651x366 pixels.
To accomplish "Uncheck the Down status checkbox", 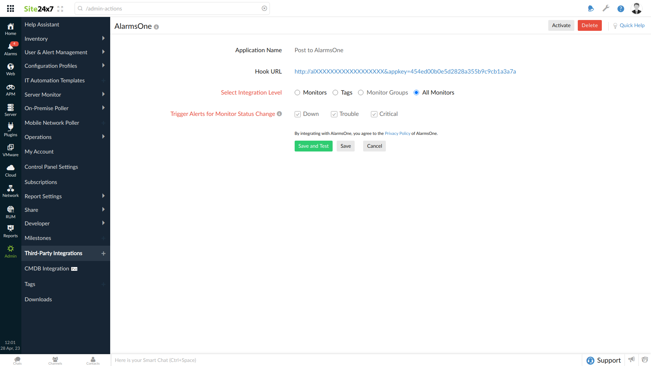I will tap(298, 114).
